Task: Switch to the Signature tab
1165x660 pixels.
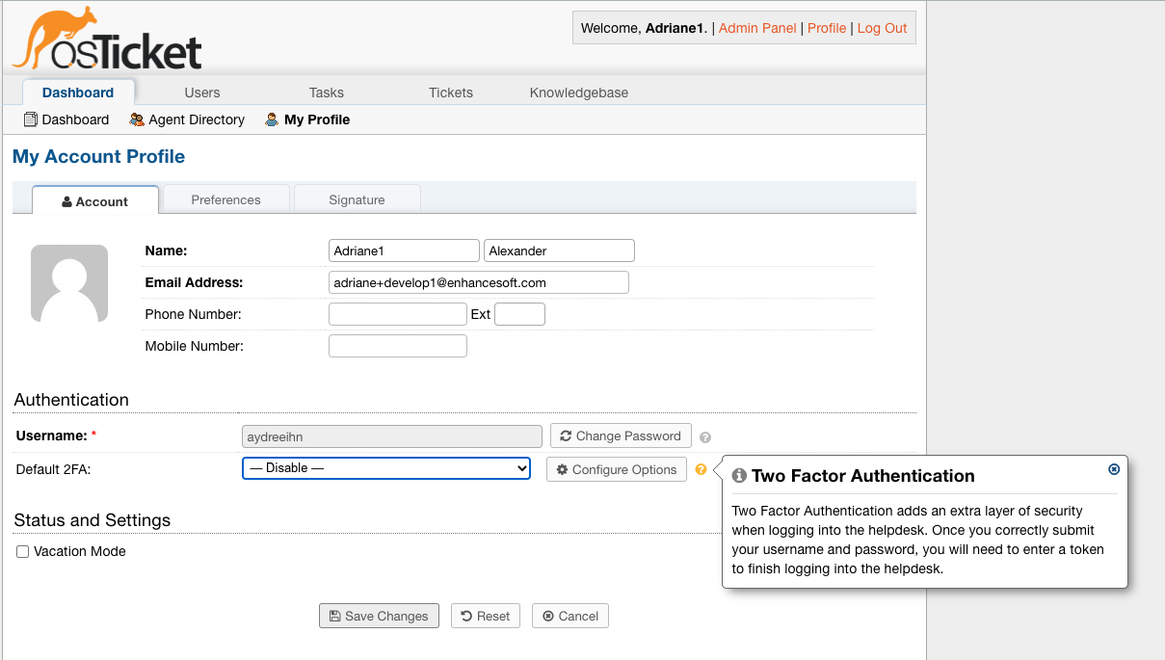Action: click(x=357, y=199)
